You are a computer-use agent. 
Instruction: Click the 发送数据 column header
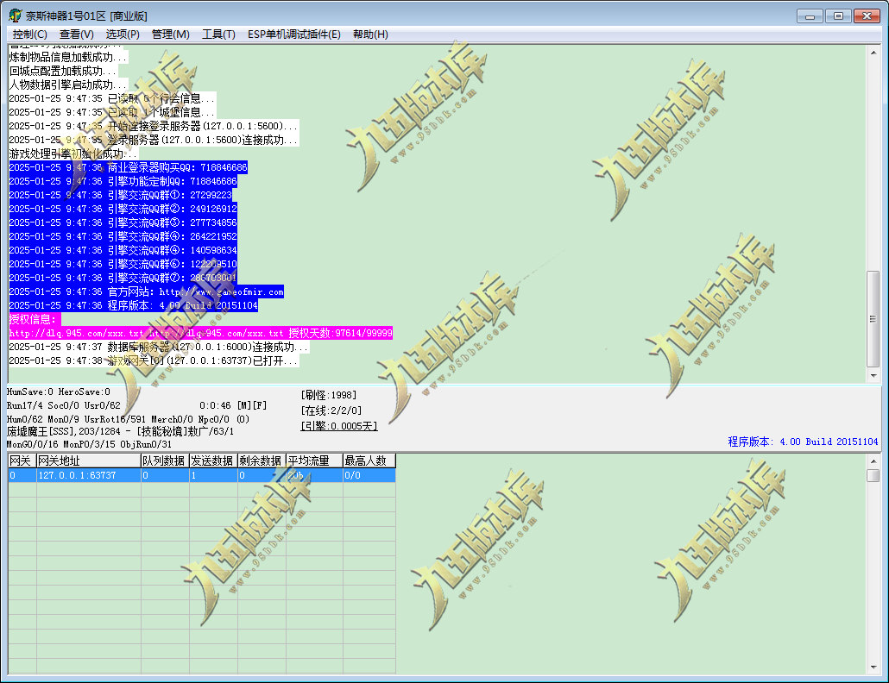pos(213,461)
